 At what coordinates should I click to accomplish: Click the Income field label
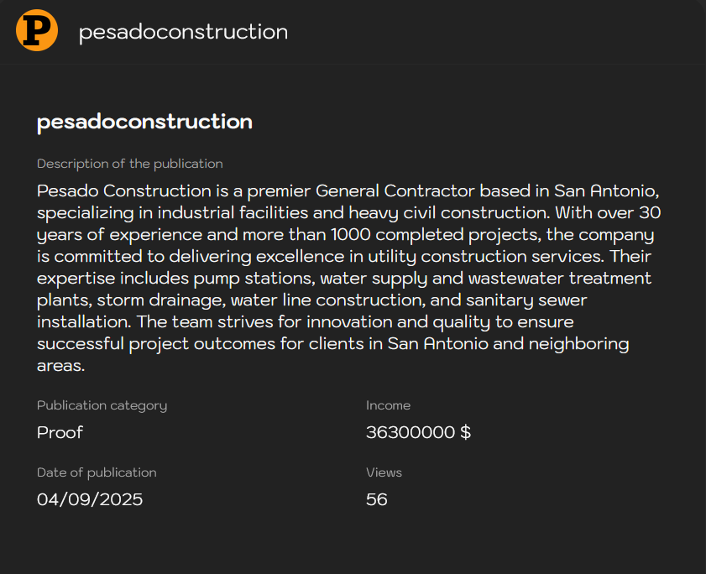click(x=388, y=405)
